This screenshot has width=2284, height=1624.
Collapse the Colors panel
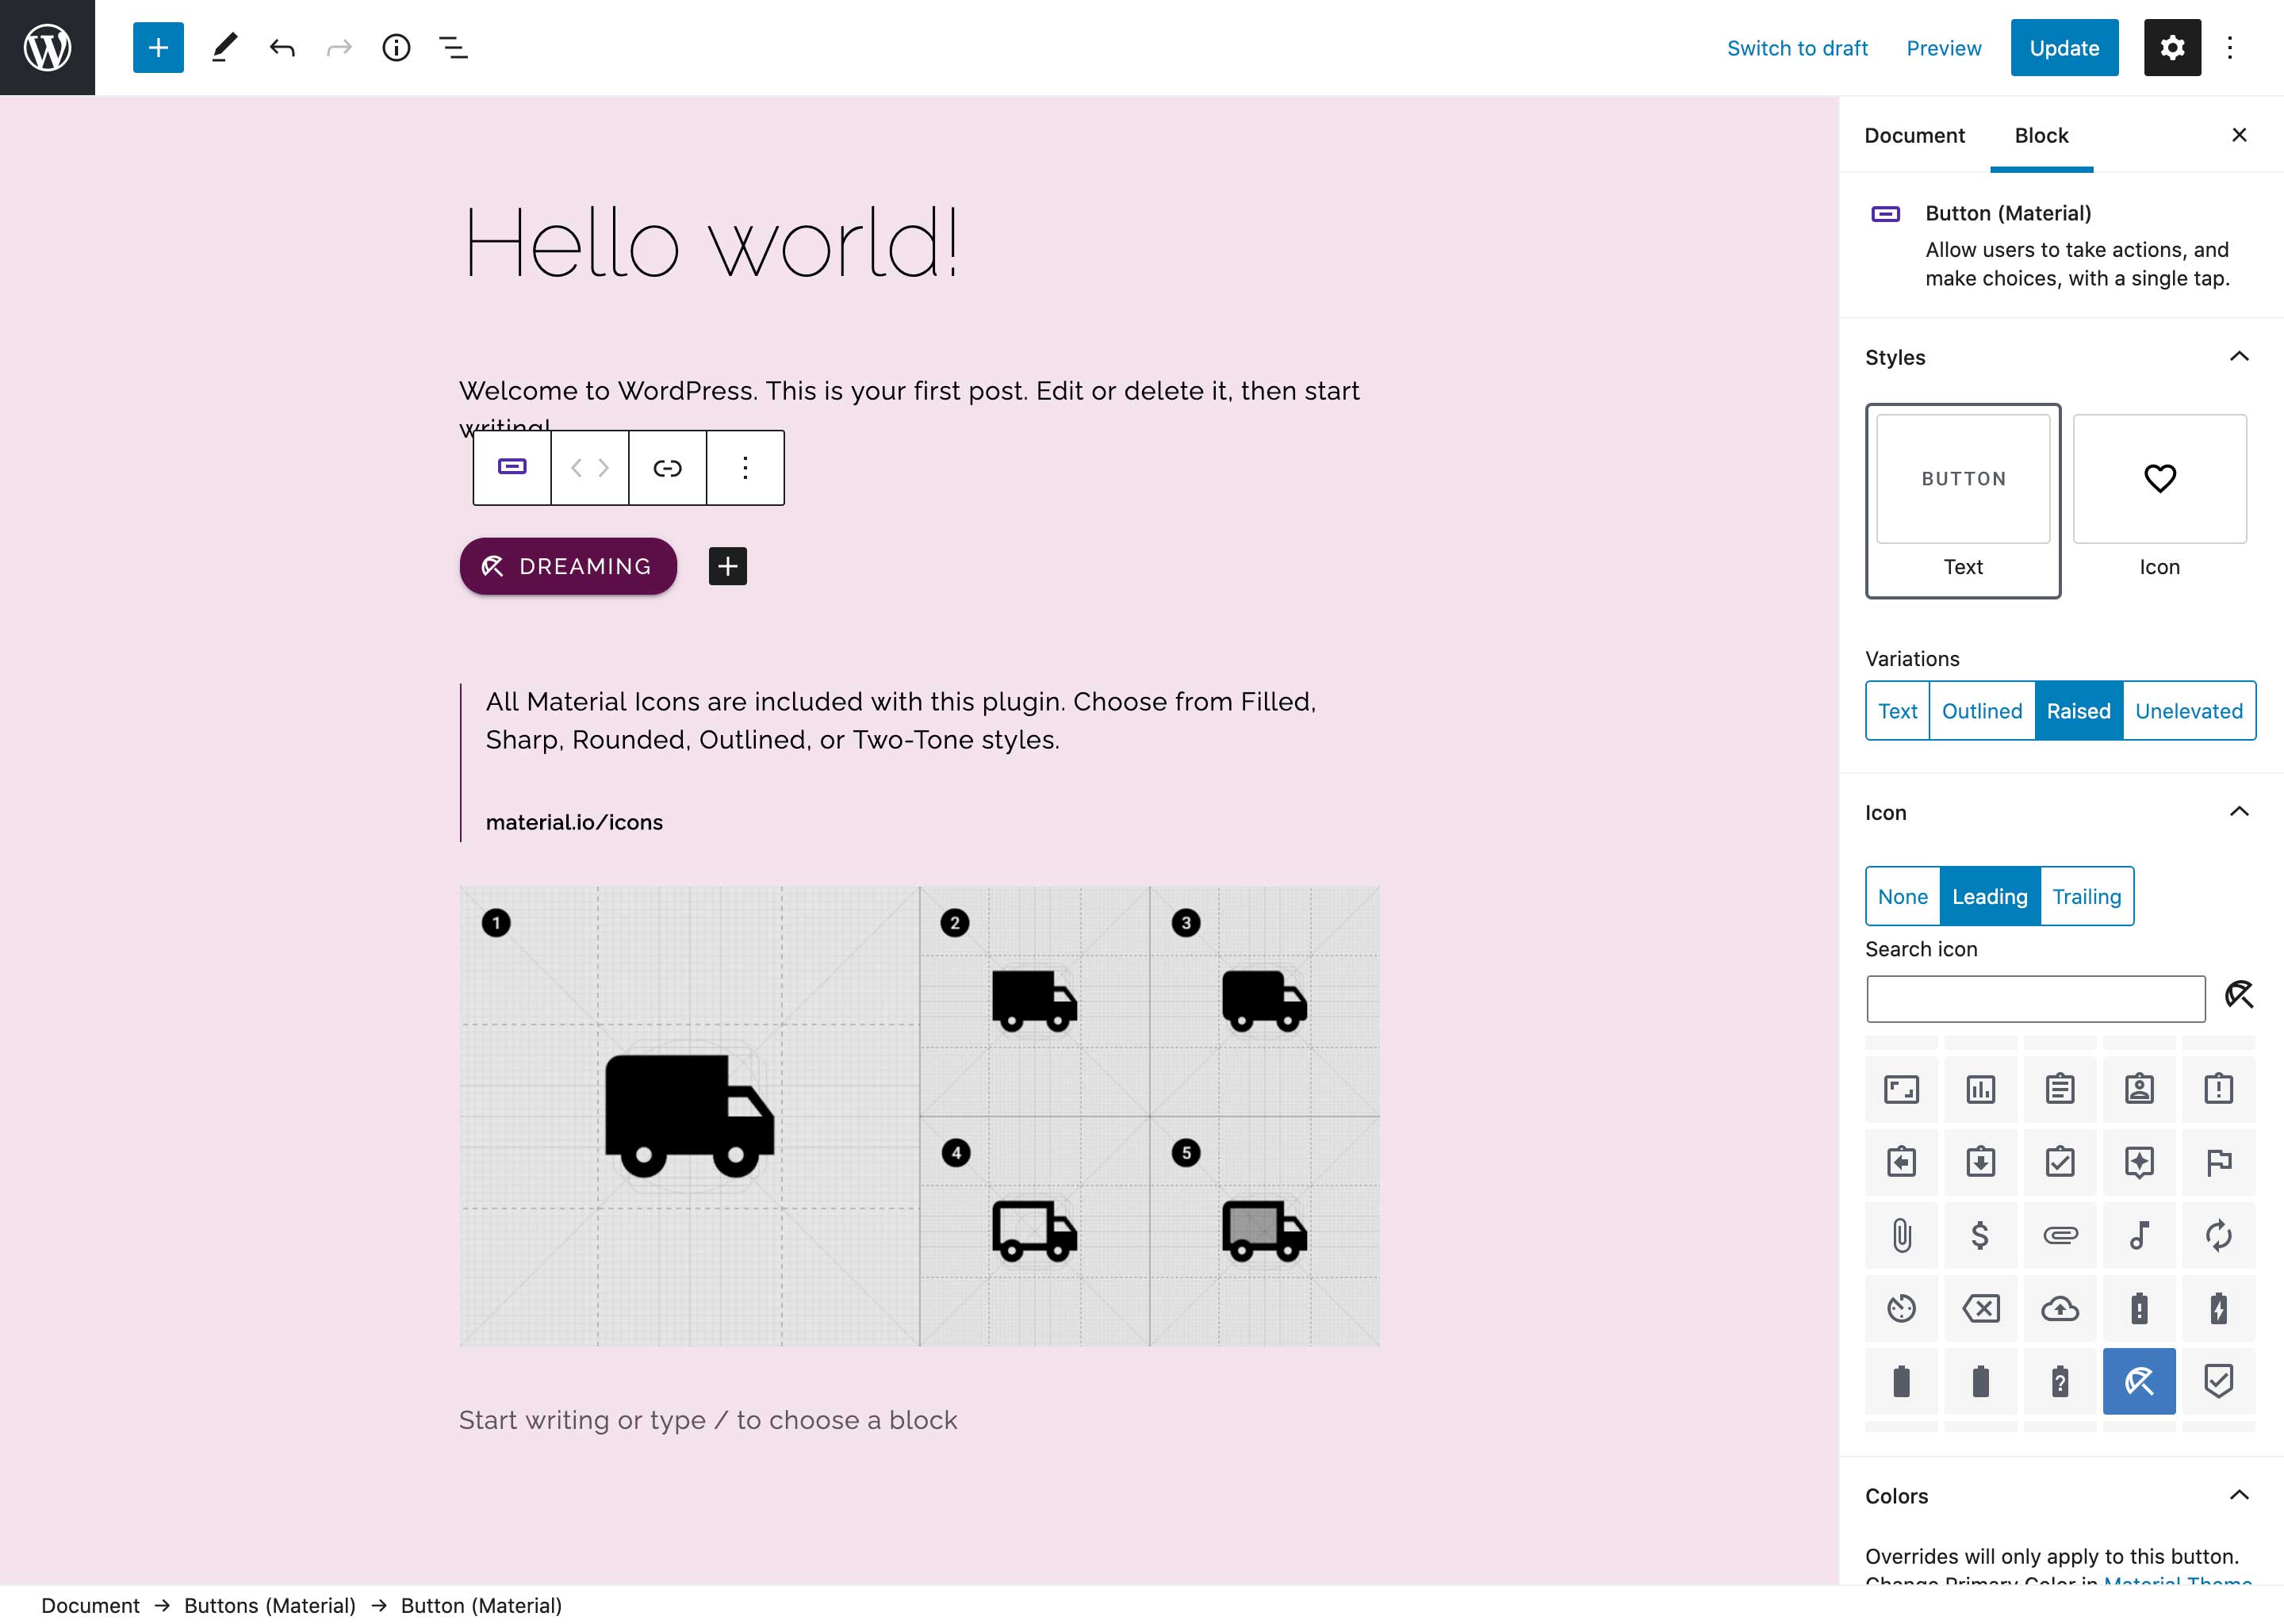point(2239,1495)
